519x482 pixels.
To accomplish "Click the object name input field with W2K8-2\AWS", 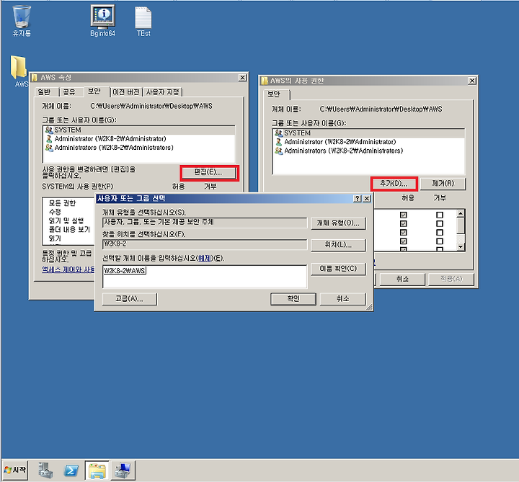I will pos(205,276).
